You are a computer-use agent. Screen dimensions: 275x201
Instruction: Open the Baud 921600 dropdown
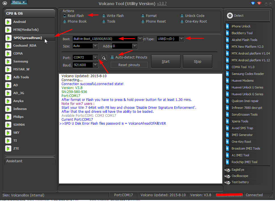pos(95,65)
